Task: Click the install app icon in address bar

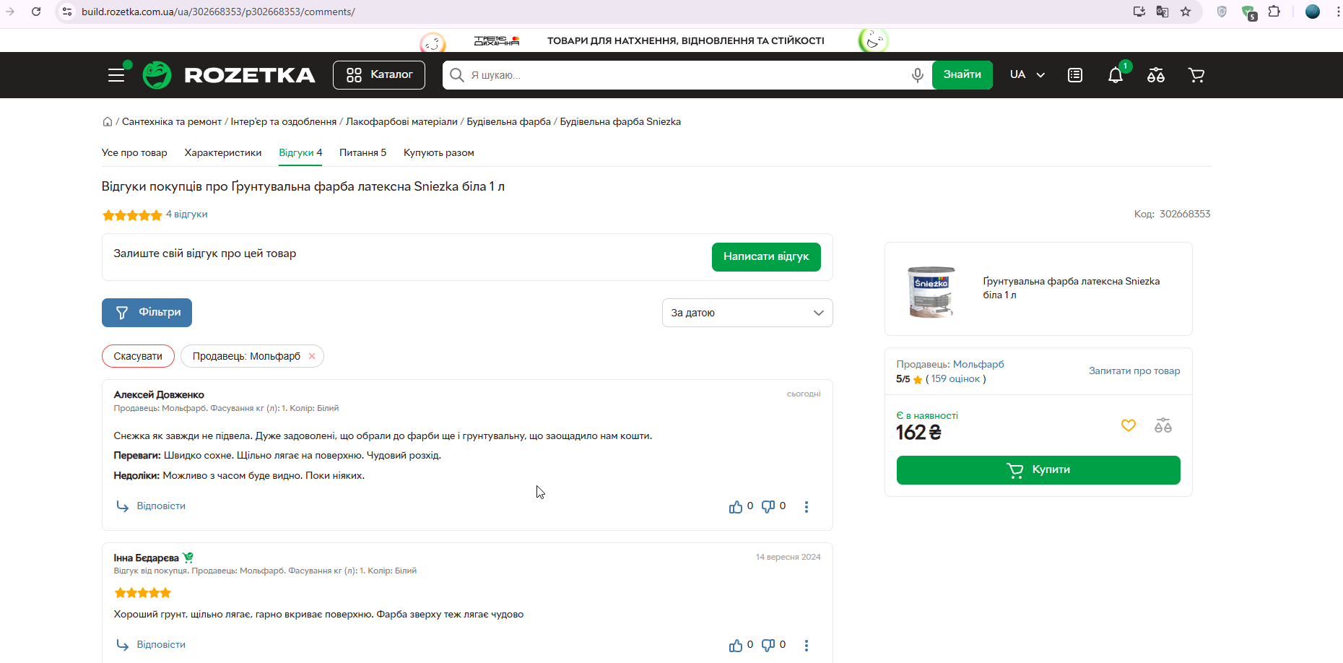Action: pos(1139,12)
